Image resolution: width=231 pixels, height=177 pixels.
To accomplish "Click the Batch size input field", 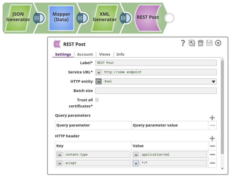I will (x=156, y=91).
